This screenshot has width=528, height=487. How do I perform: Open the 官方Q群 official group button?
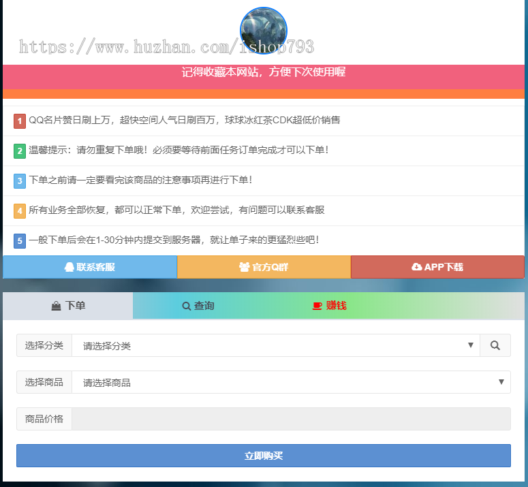tap(264, 267)
